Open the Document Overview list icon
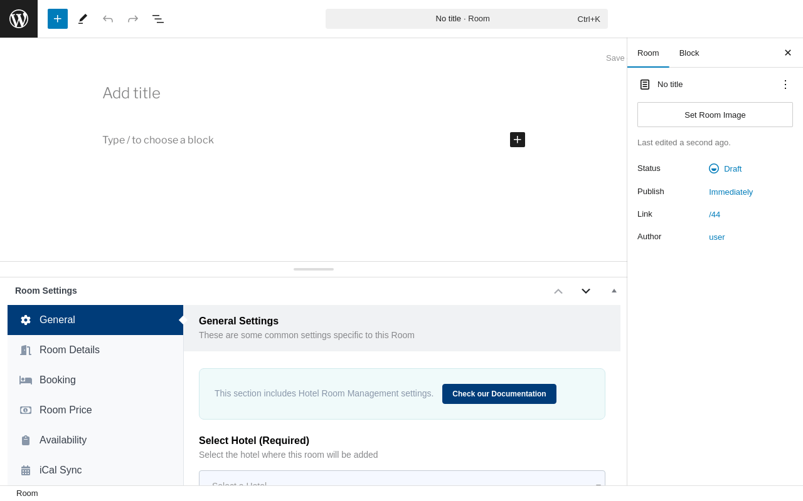Screen dimensions: 803x501 pyautogui.click(x=158, y=19)
